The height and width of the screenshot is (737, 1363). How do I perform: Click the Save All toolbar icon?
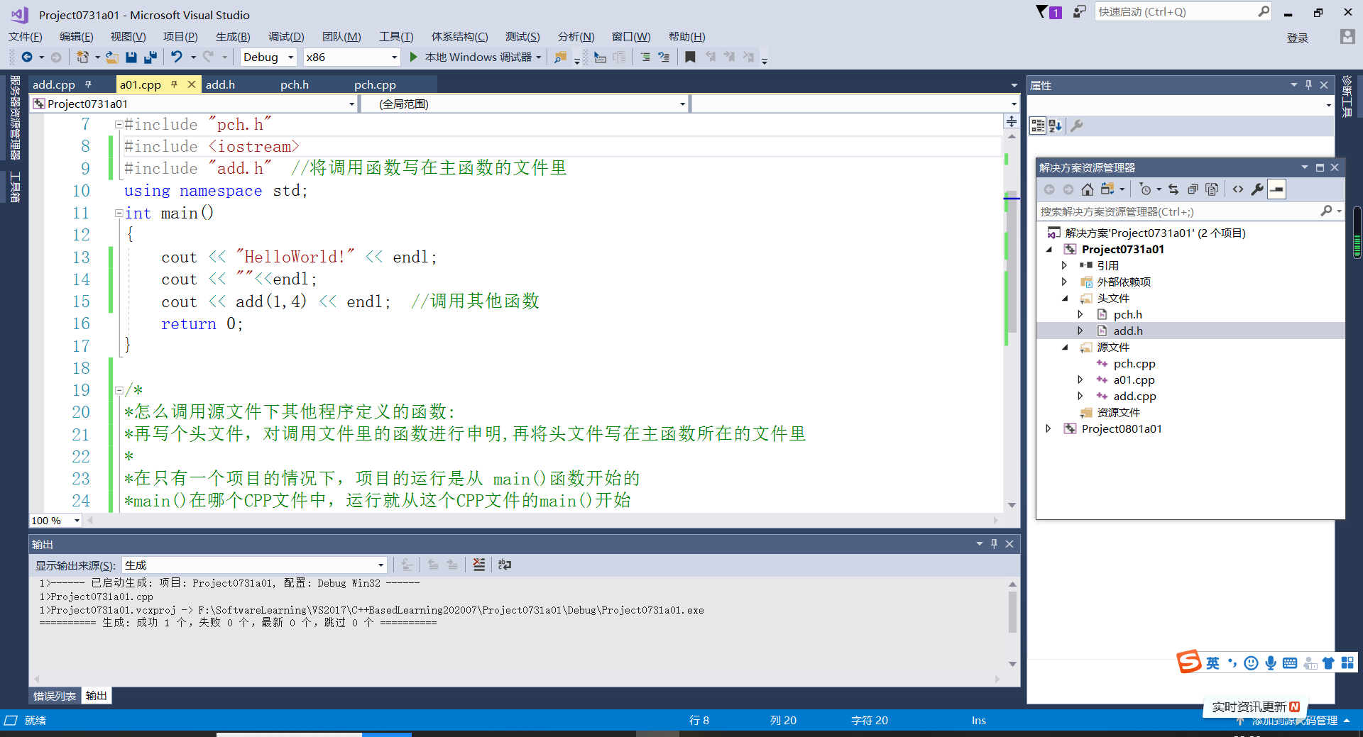pyautogui.click(x=150, y=57)
